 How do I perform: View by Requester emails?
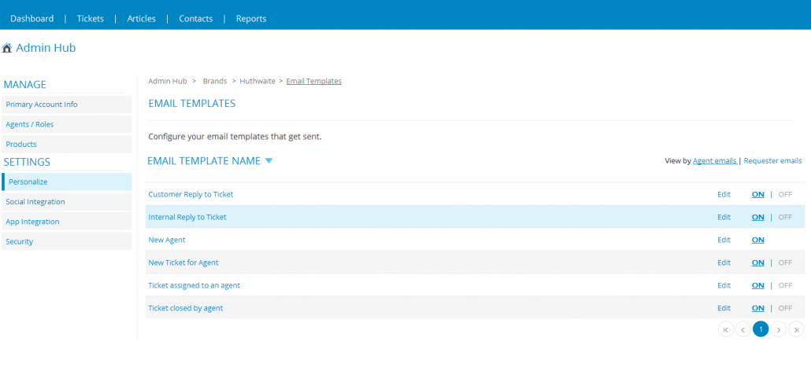pos(772,161)
